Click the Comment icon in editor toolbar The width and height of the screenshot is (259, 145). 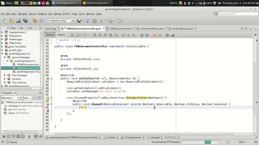point(167,35)
